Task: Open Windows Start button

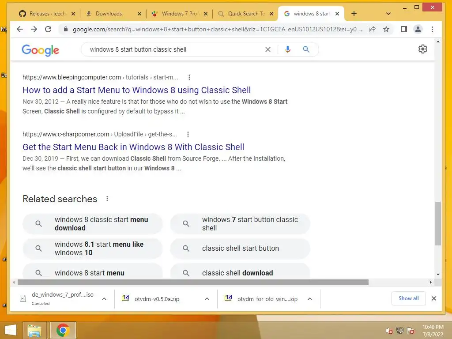Action: point(11,330)
